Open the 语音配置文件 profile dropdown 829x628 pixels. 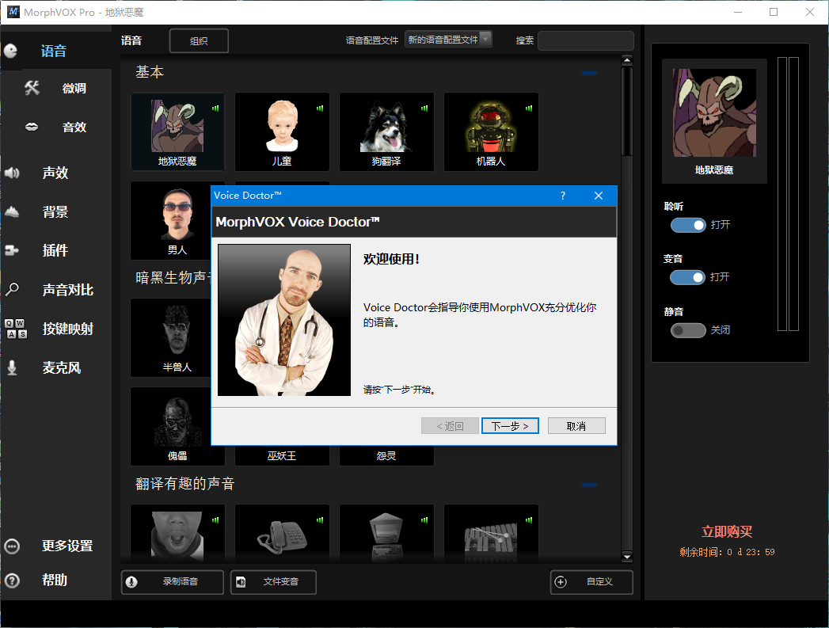[448, 40]
